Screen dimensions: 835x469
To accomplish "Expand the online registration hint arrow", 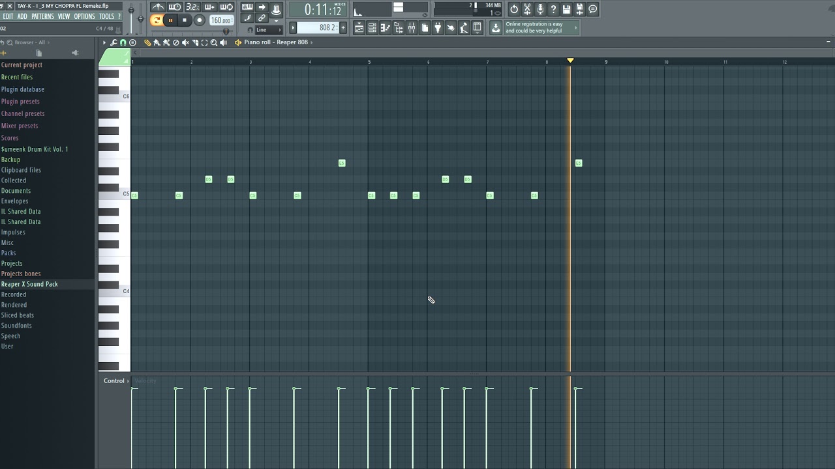I will [575, 27].
